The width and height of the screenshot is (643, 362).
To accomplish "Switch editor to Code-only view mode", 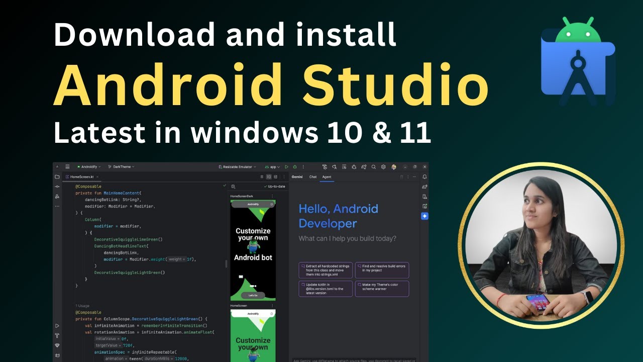I will click(262, 177).
